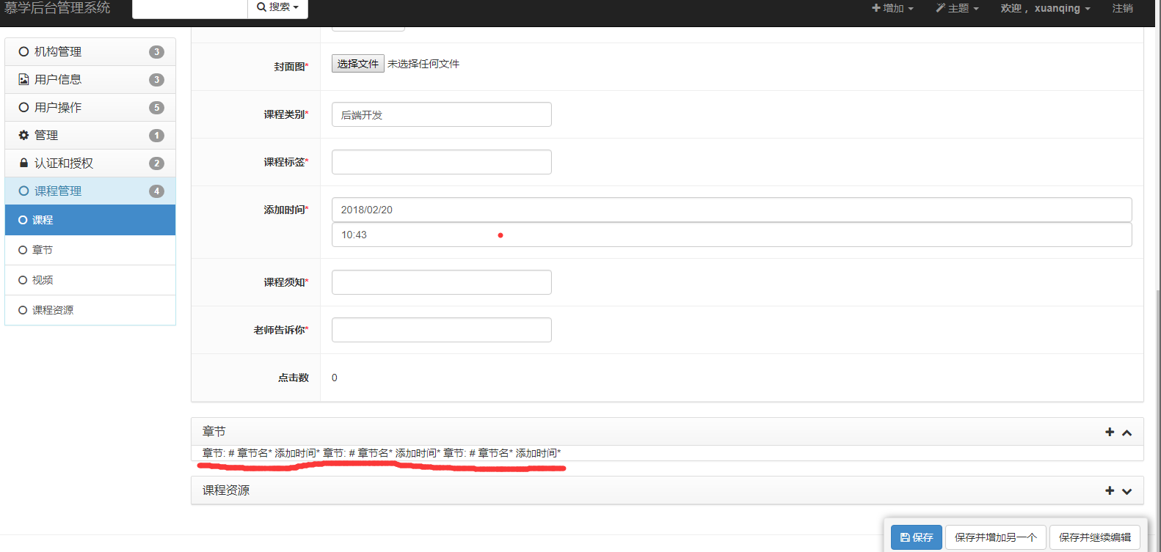The image size is (1161, 552).
Task: Click the 管理 sidebar group
Action: click(x=90, y=135)
